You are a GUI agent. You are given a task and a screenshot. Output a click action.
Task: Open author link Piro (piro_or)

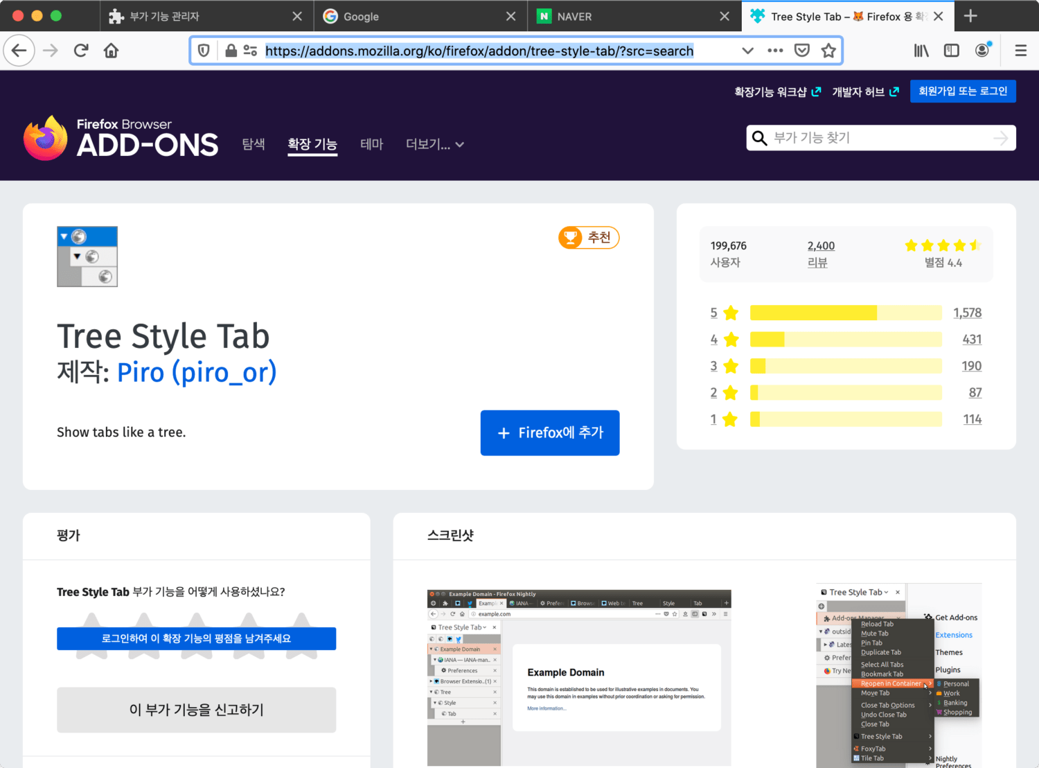197,372
